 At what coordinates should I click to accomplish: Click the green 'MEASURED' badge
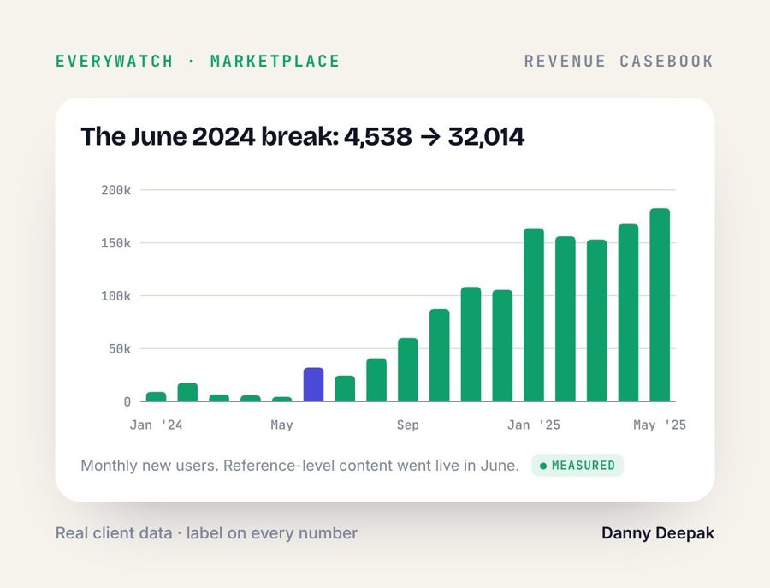point(577,466)
